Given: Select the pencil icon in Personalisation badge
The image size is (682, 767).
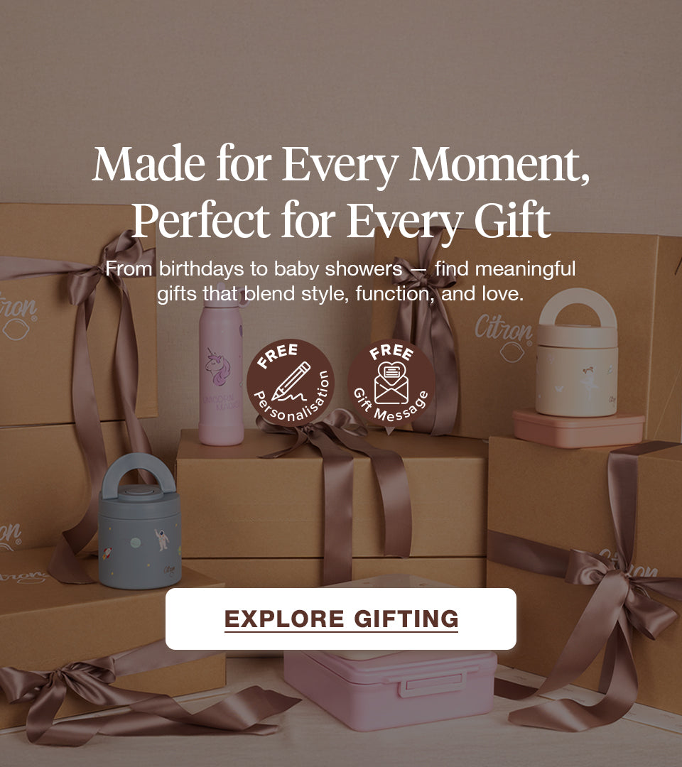Looking at the screenshot, I should tap(291, 382).
